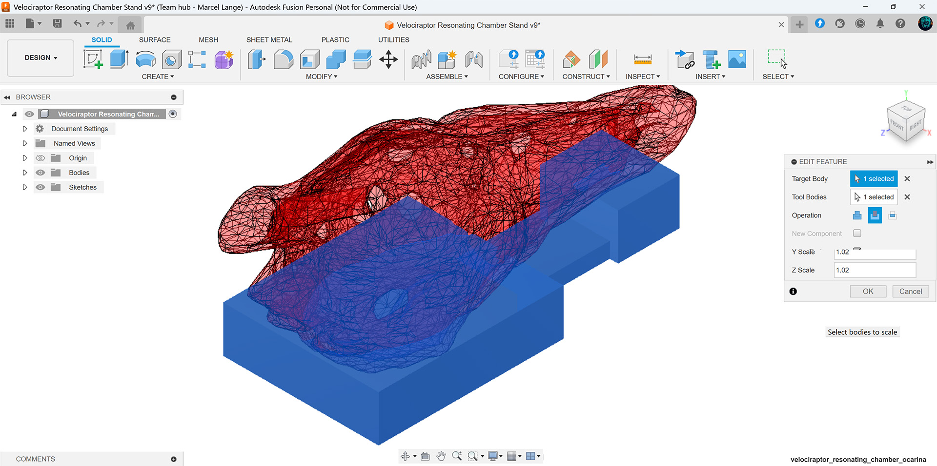
Task: Click Cancel in Edit Feature dialog
Action: (x=911, y=291)
